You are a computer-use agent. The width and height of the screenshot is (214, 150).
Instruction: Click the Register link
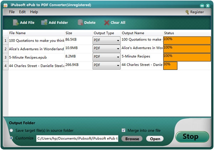click(x=197, y=12)
